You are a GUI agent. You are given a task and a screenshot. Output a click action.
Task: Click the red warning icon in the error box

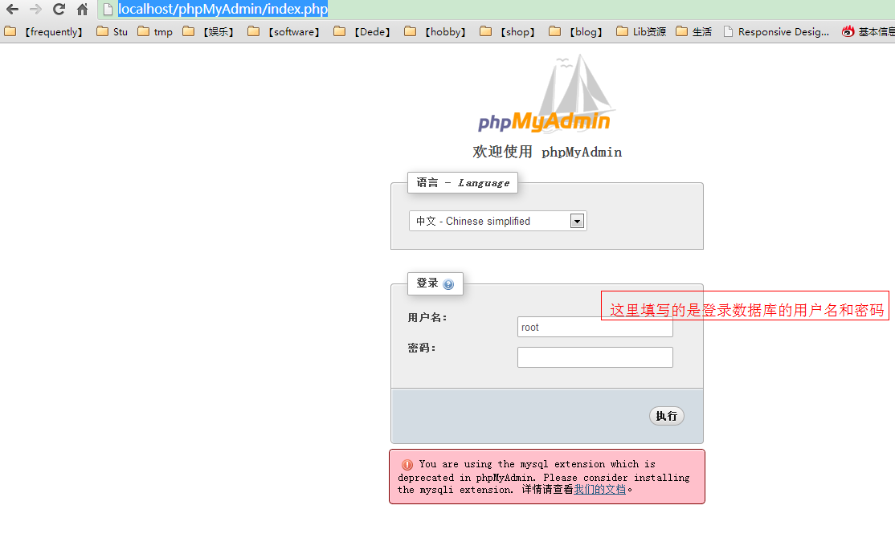[407, 464]
